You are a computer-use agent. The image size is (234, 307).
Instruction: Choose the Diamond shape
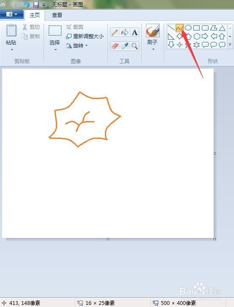(179, 36)
